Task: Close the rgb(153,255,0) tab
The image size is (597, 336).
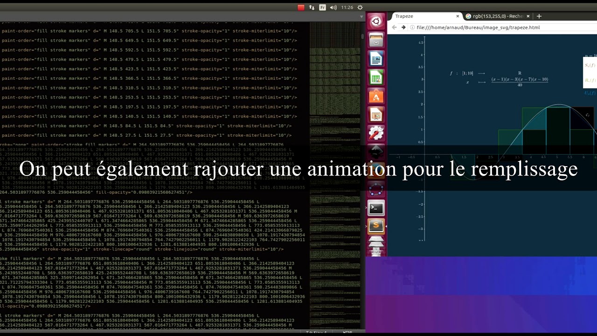Action: click(528, 16)
